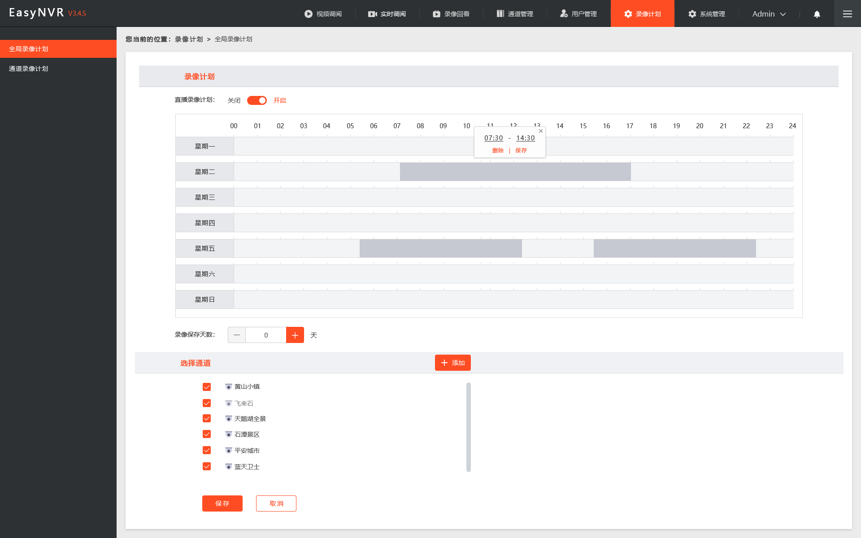Uncheck the 飞来石 channel checkbox
This screenshot has width=861, height=538.
pos(207,403)
